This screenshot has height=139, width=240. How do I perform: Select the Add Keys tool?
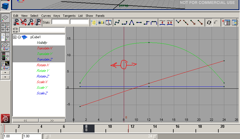(x=31, y=22)
